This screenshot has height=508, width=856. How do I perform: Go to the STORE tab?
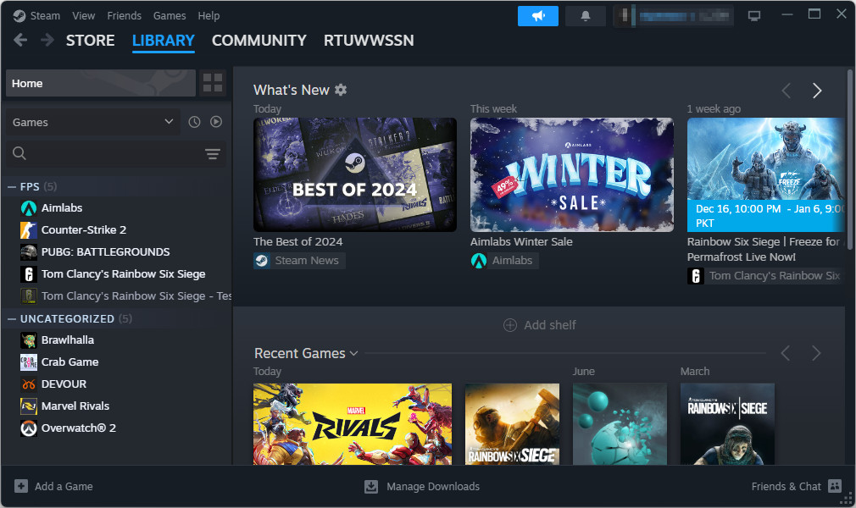coord(90,41)
